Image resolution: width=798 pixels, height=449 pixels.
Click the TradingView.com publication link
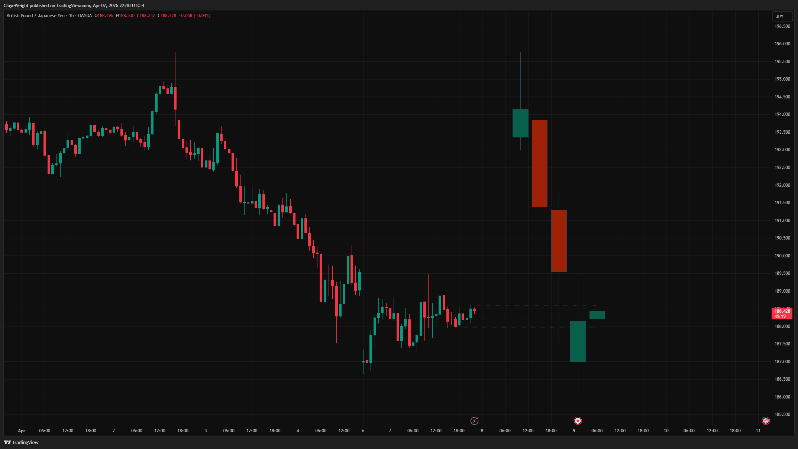(73, 5)
